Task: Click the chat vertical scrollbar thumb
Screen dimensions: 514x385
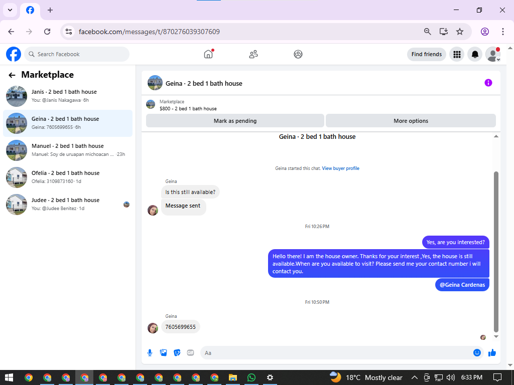Action: [496, 252]
